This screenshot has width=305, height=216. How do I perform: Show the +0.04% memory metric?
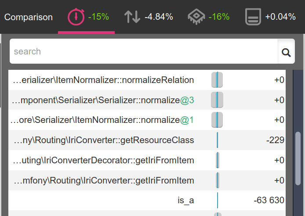pyautogui.click(x=280, y=17)
